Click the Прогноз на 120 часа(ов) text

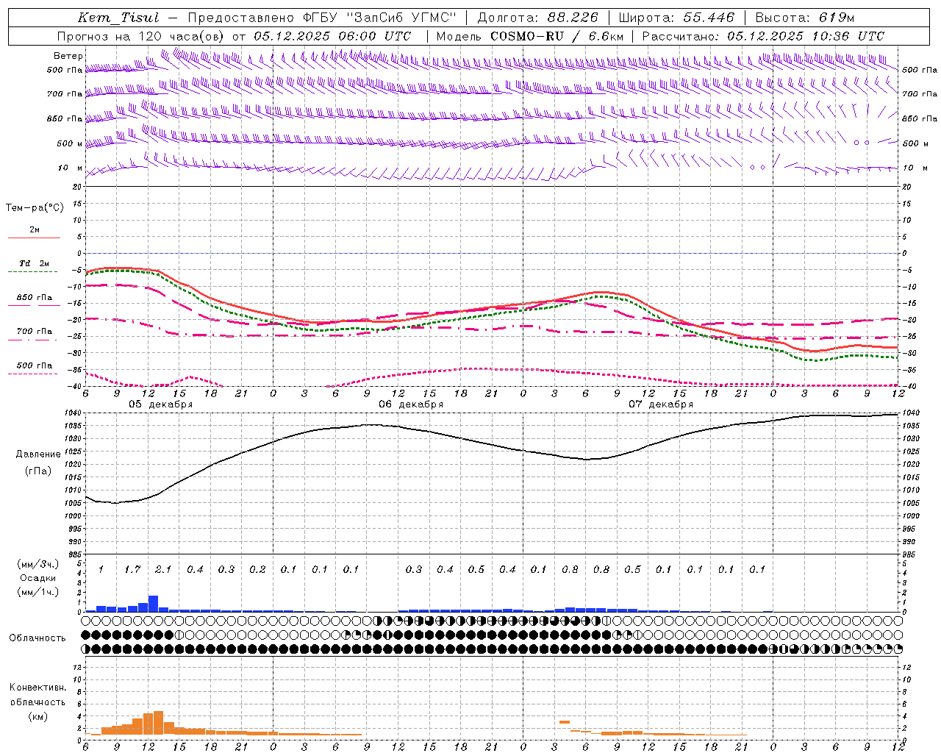[x=140, y=36]
